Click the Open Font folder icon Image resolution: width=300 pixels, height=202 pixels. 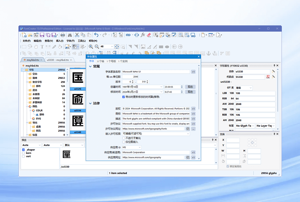click(x=30, y=35)
